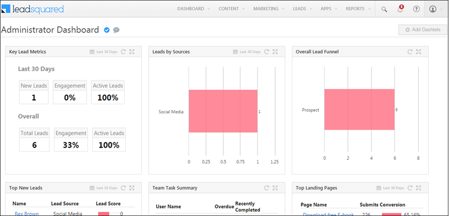Expand Overall Lead Funnel to fullscreen
Viewport: 449px width, 216px height.
pos(419,52)
